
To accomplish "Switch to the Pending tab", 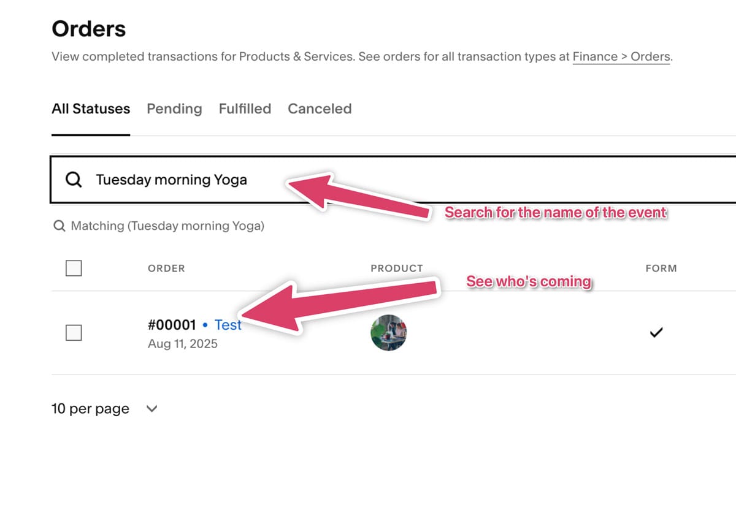I will (x=174, y=109).
